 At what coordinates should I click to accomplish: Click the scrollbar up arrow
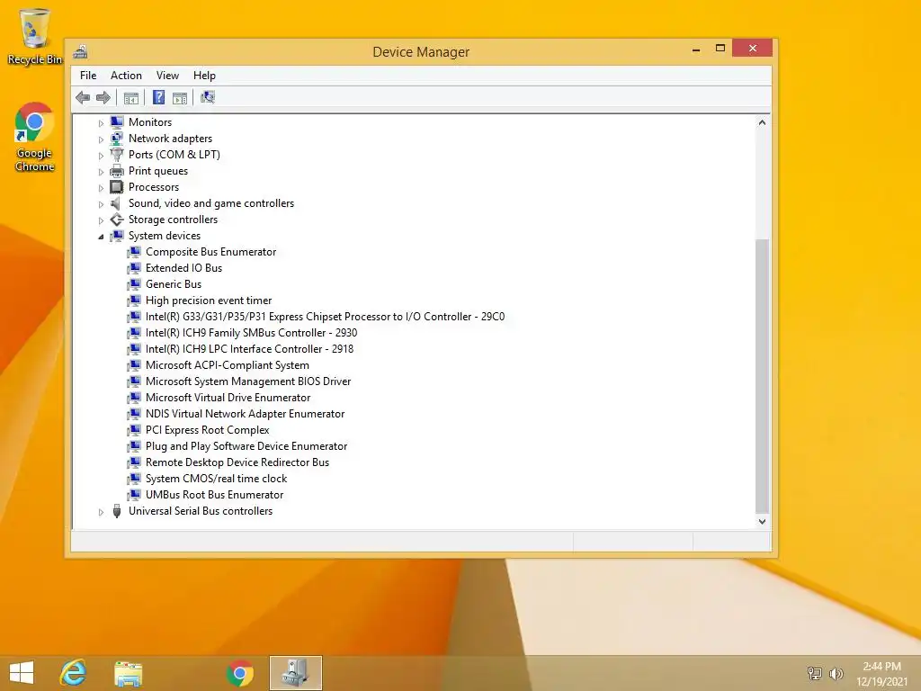762,122
